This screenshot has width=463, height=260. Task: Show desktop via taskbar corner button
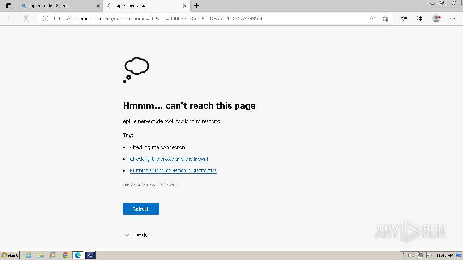click(x=459, y=255)
